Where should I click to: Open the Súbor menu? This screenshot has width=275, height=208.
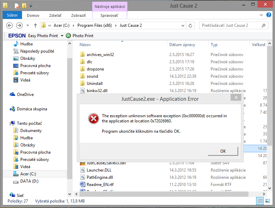pos(12,15)
